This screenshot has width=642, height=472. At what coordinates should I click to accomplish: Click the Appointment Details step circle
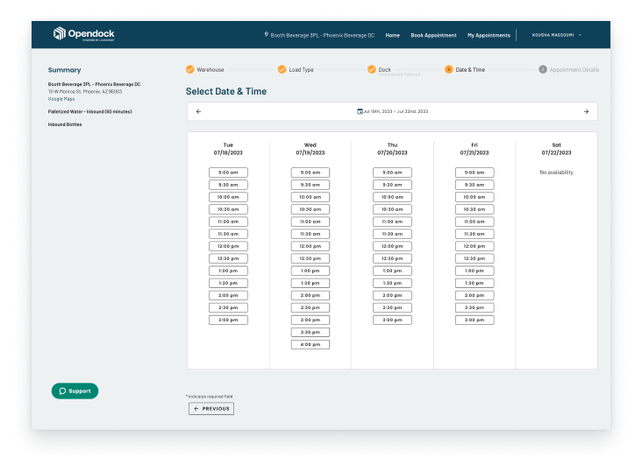coord(543,69)
